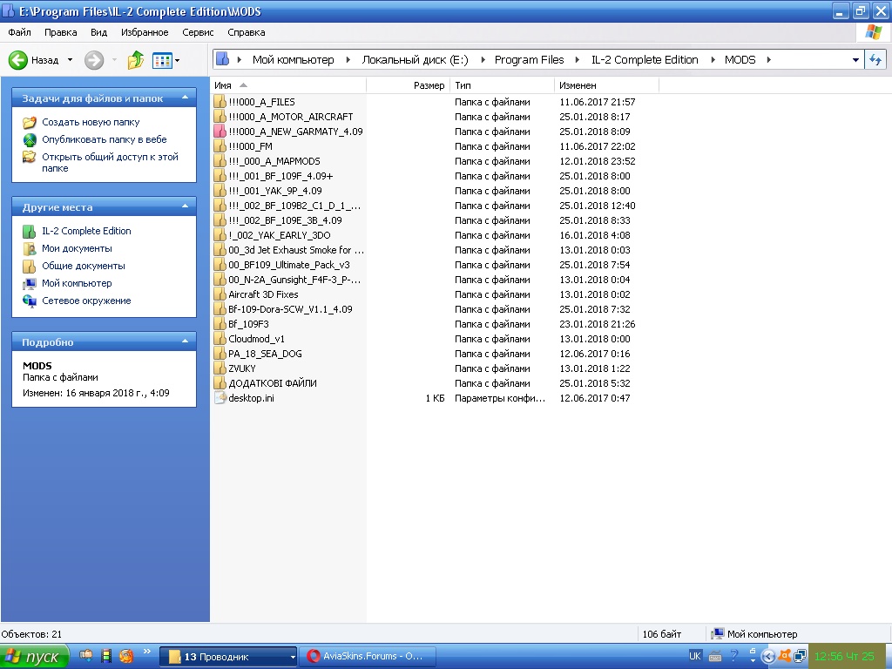Viewport: 892px width, 669px height.
Task: Click Опубликовать папку в вебе link
Action: pyautogui.click(x=105, y=139)
